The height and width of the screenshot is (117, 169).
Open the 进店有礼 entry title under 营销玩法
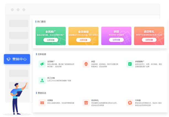coord(95,100)
